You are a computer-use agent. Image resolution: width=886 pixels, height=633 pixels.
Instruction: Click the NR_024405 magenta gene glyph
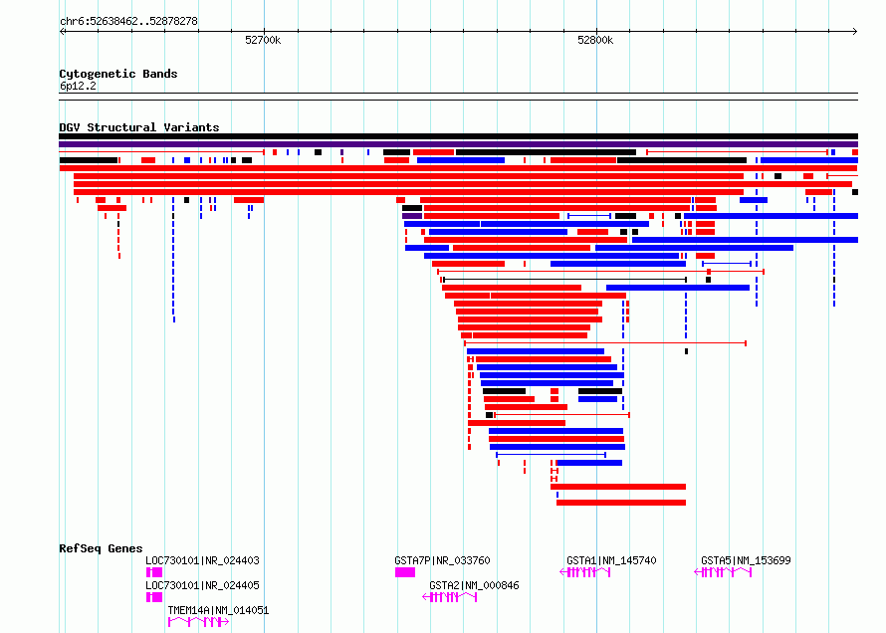coord(154,597)
